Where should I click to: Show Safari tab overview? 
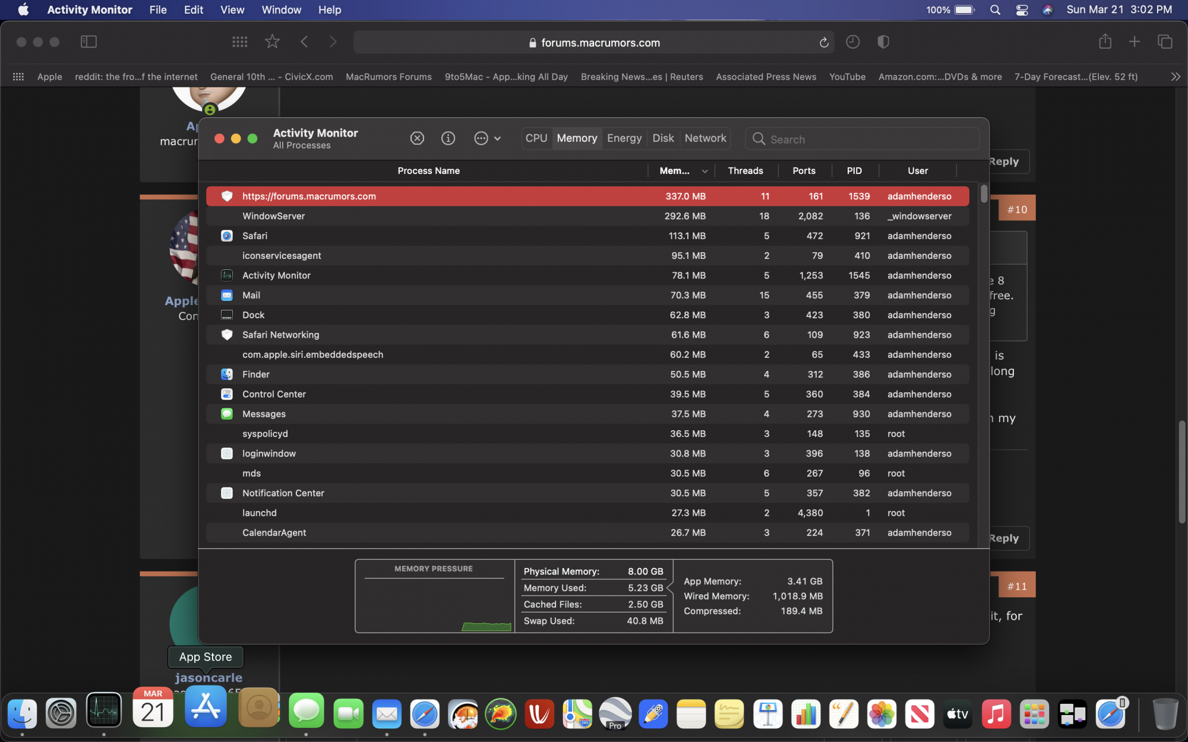[1165, 42]
